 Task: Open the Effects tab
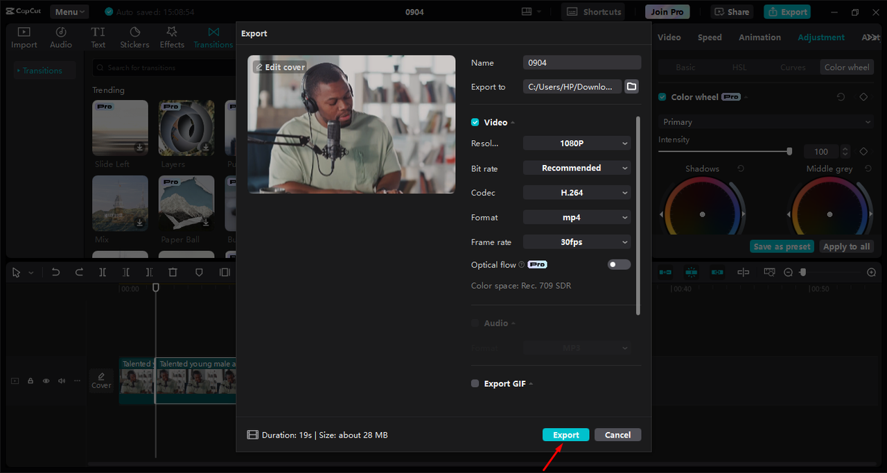click(172, 37)
